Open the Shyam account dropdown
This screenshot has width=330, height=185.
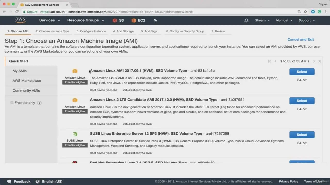[262, 21]
